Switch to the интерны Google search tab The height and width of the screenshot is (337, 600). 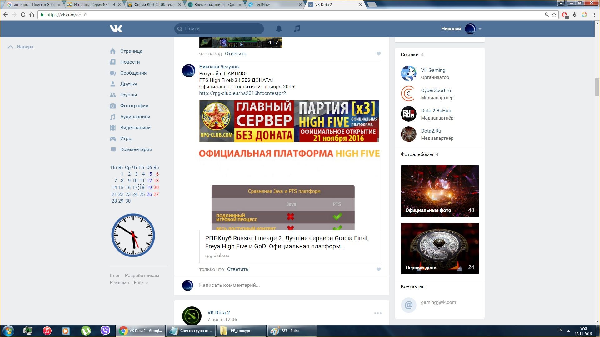(x=34, y=5)
